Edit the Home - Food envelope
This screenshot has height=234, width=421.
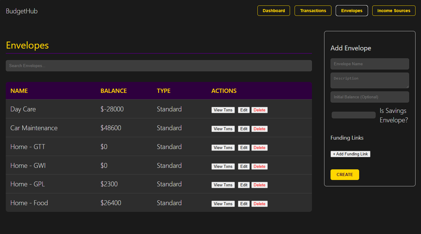click(x=244, y=204)
